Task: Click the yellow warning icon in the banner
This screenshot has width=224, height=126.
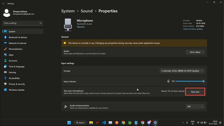Action: point(65,43)
